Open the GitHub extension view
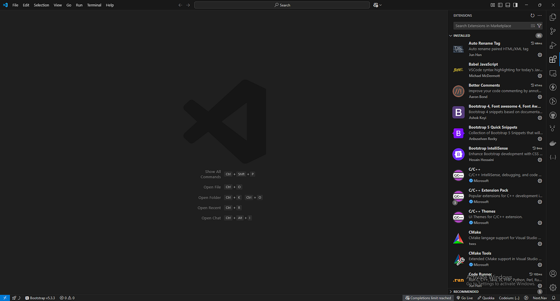This screenshot has width=560, height=301. tap(553, 115)
